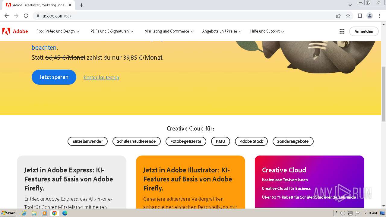This screenshot has height=217, width=386.
Task: Launch Internet Explorer from taskbar
Action: coord(24,213)
